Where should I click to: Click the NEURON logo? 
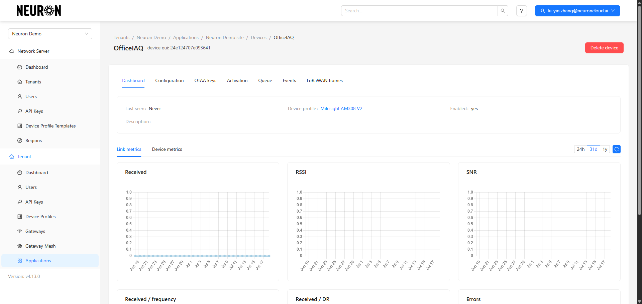click(x=39, y=11)
